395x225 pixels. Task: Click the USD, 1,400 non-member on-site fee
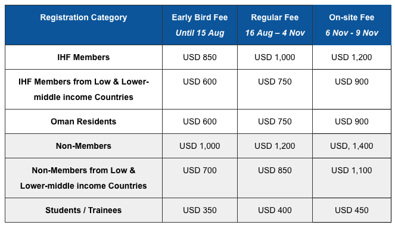(x=352, y=146)
